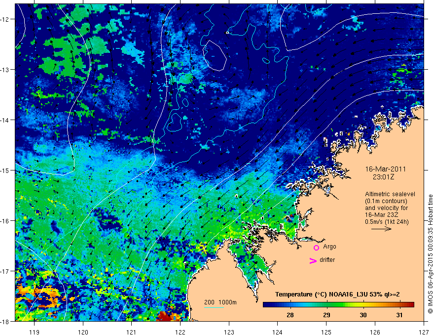434x336 pixels.
Task: Click the "16-Mar-2011" date label
Action: click(385, 169)
